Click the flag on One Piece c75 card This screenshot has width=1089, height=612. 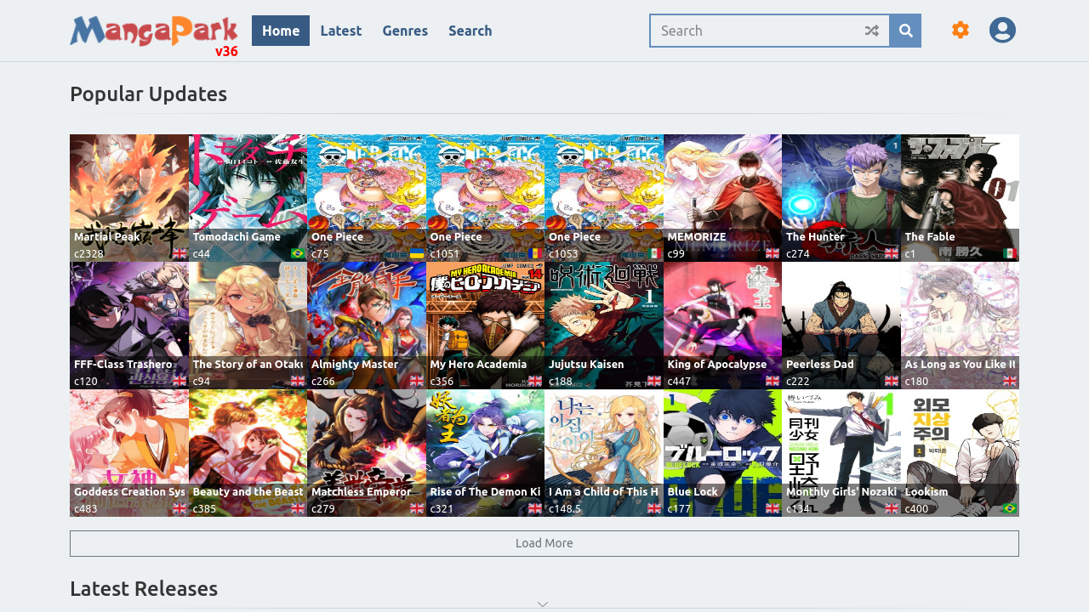click(x=417, y=253)
